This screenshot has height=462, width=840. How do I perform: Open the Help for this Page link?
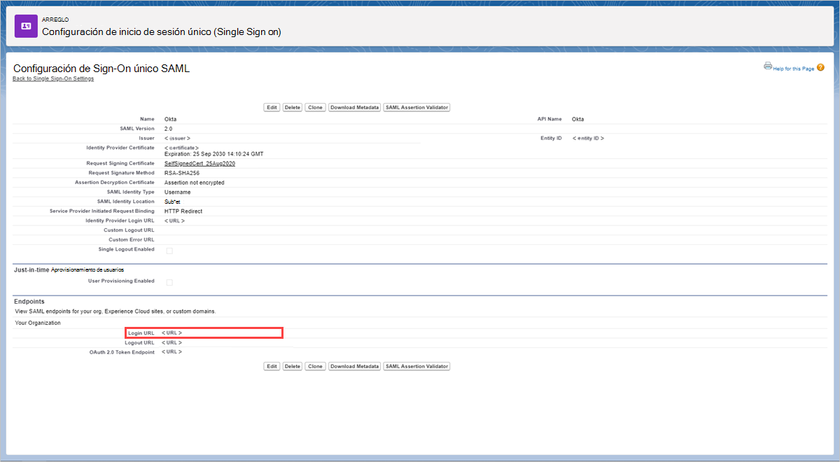pyautogui.click(x=794, y=69)
